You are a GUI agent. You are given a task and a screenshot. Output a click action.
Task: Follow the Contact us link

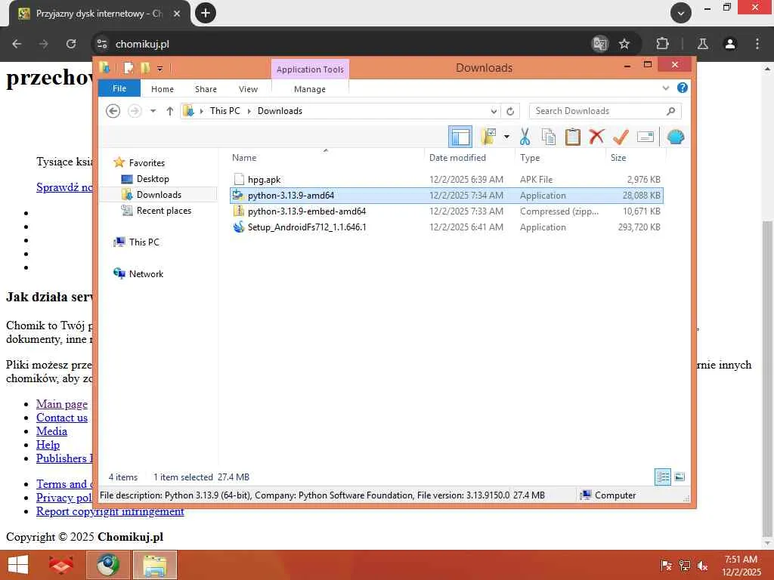click(62, 418)
